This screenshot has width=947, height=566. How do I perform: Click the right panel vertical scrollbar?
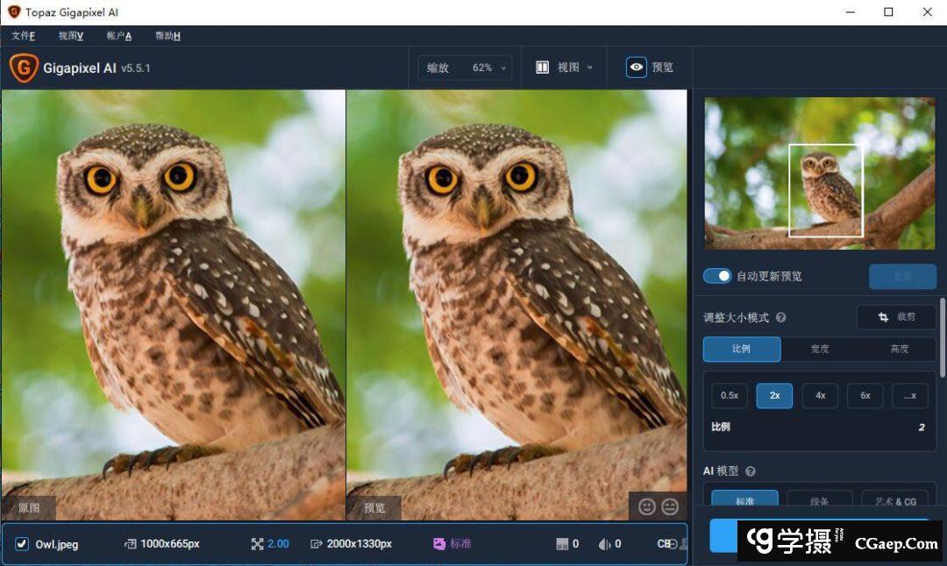pos(942,337)
